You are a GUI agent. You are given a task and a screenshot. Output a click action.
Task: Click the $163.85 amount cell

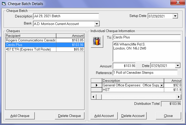click(x=70, y=40)
